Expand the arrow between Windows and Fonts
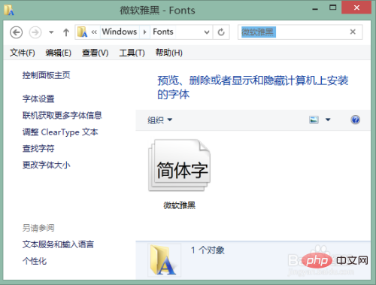 pos(144,32)
